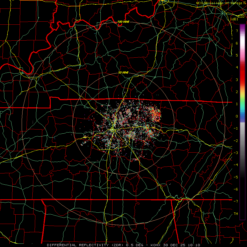
Task: Click the "-4" value on the dB scale
Action: (236, 165)
